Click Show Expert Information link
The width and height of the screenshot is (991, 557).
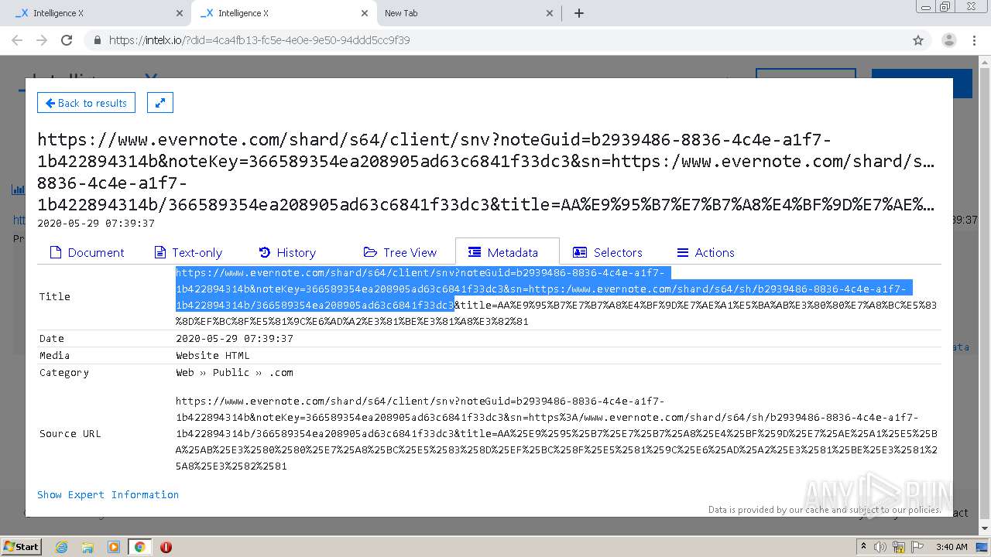[x=108, y=494]
